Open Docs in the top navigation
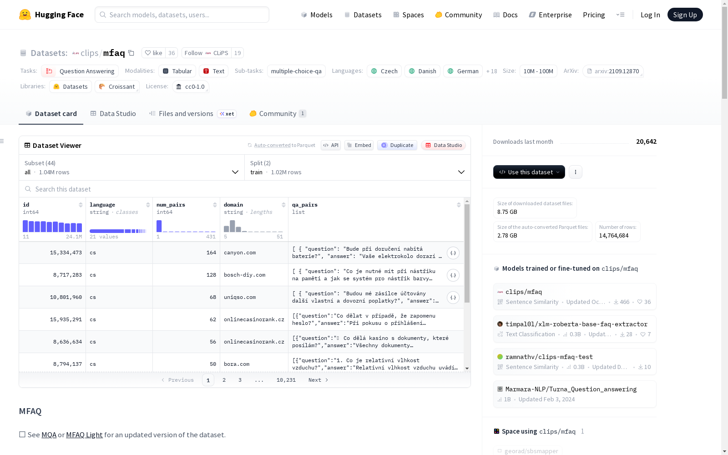Screen dimensions: 728x455 tap(506, 15)
